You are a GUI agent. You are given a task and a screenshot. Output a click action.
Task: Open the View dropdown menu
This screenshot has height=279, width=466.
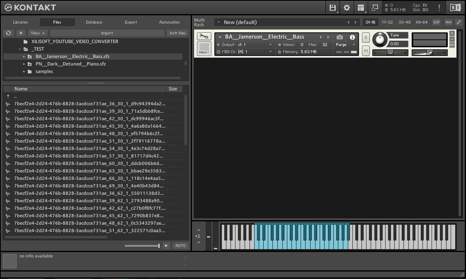pyautogui.click(x=38, y=33)
